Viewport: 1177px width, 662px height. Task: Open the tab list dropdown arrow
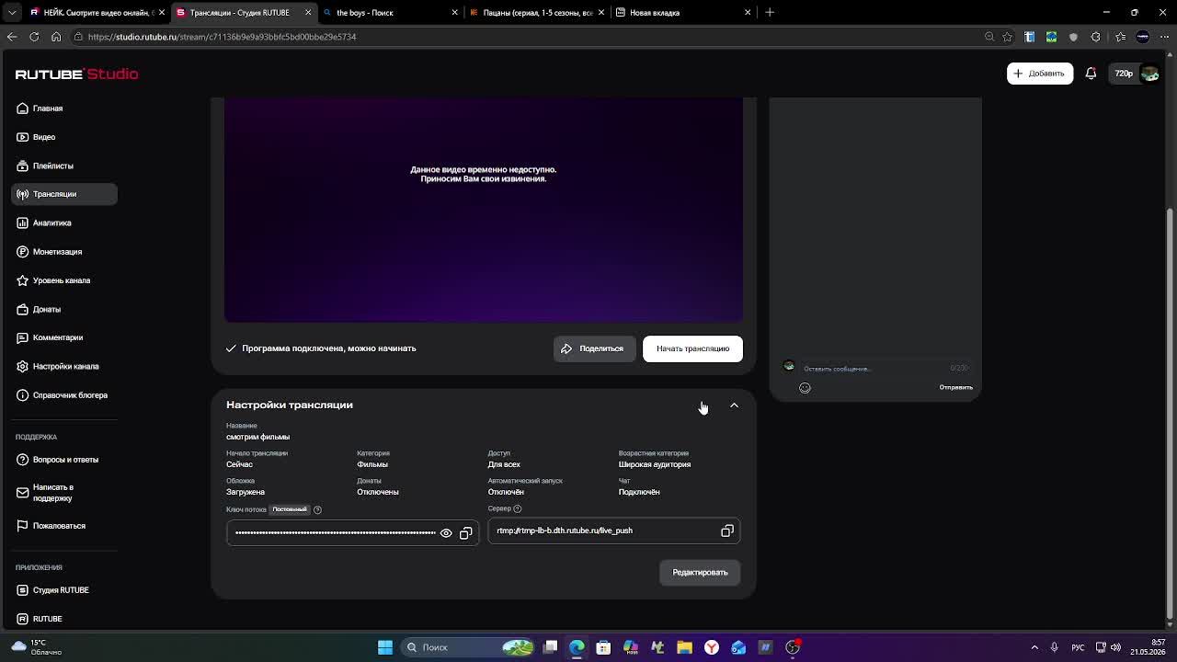12,13
